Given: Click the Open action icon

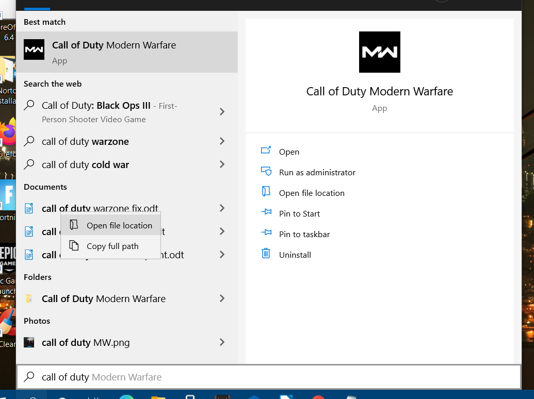Looking at the screenshot, I should point(266,150).
